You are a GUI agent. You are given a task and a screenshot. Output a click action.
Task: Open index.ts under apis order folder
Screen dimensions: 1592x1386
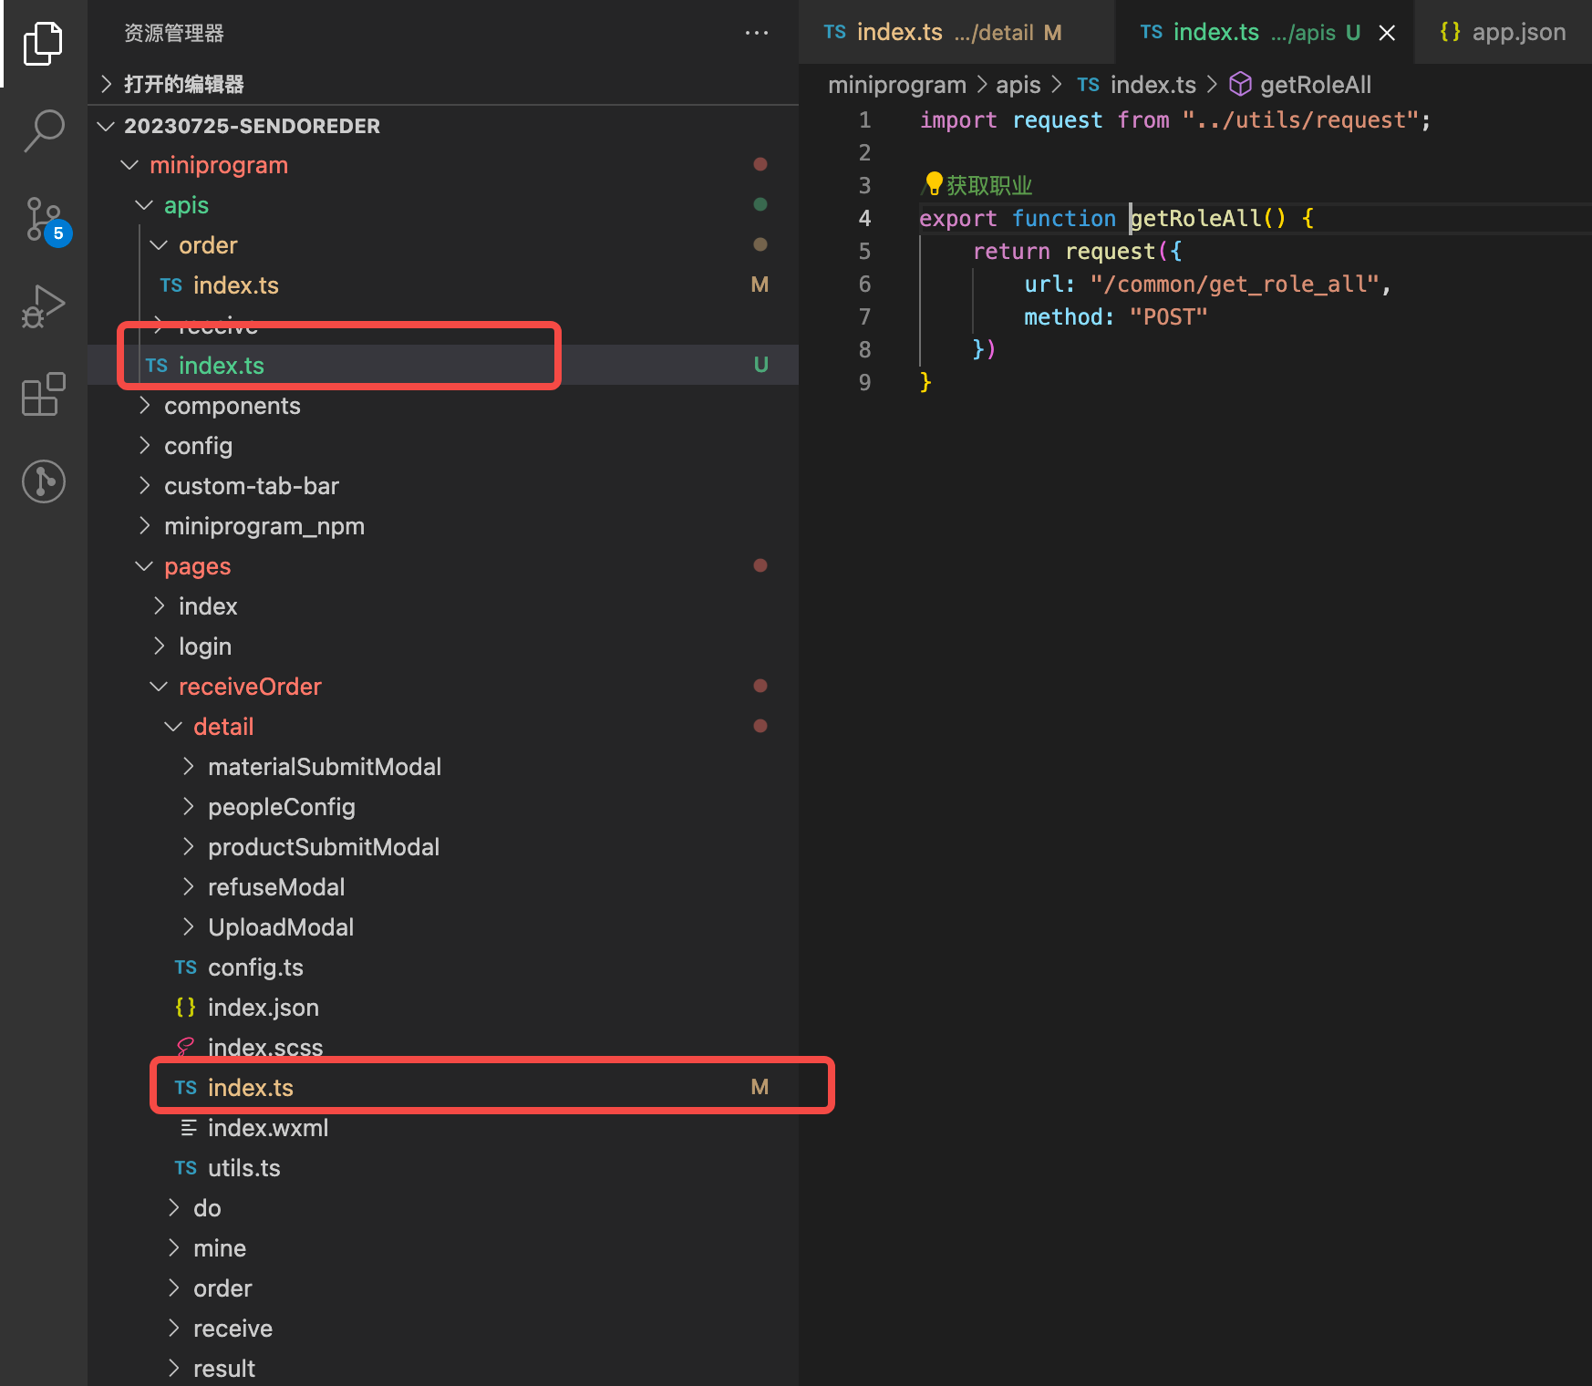pos(443,285)
